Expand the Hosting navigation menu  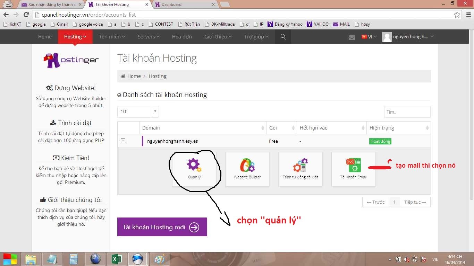click(x=75, y=37)
